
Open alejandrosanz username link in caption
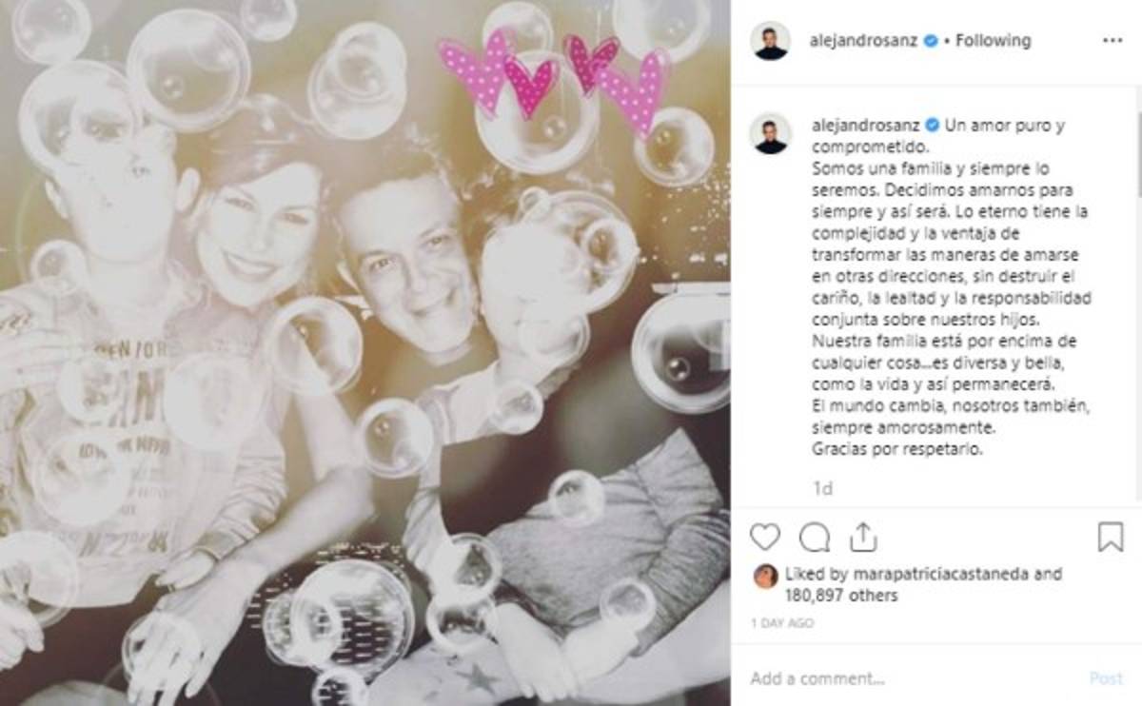865,126
